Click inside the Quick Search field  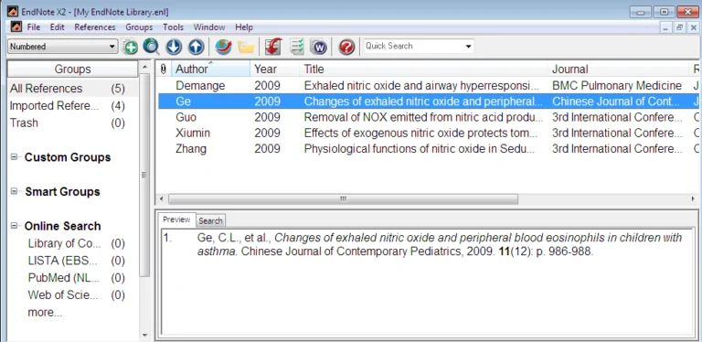click(412, 46)
